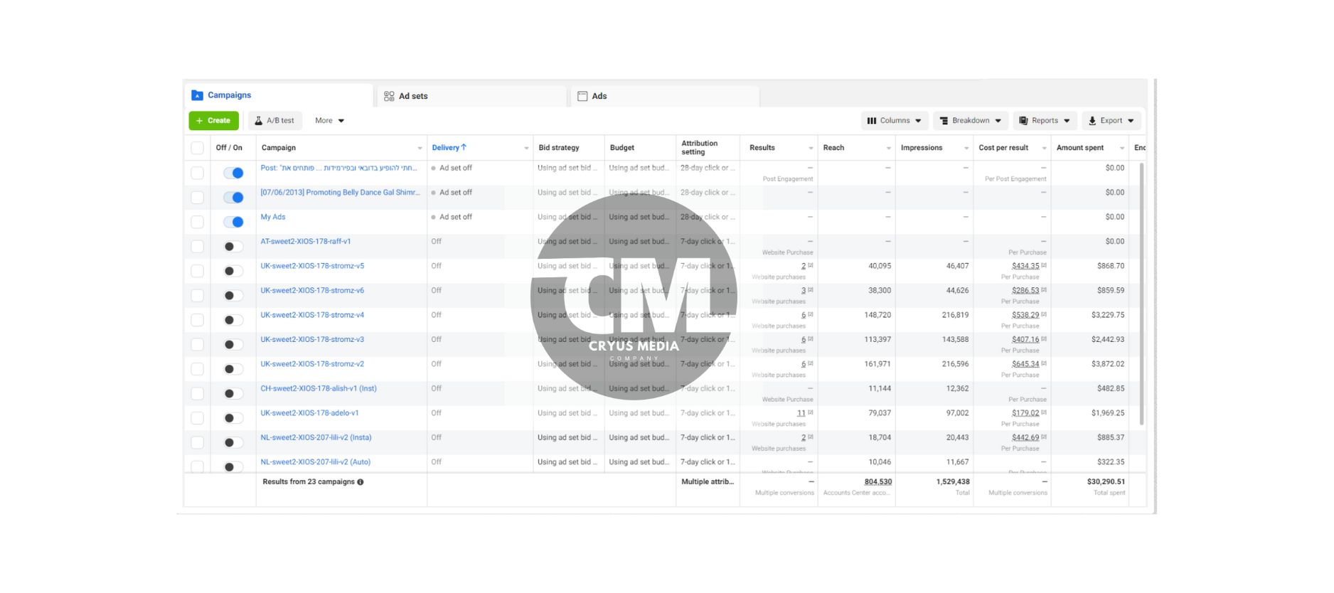Click the vertical scrollbar beside the campaigns table
Image resolution: width=1334 pixels, height=593 pixels.
pos(1142,294)
